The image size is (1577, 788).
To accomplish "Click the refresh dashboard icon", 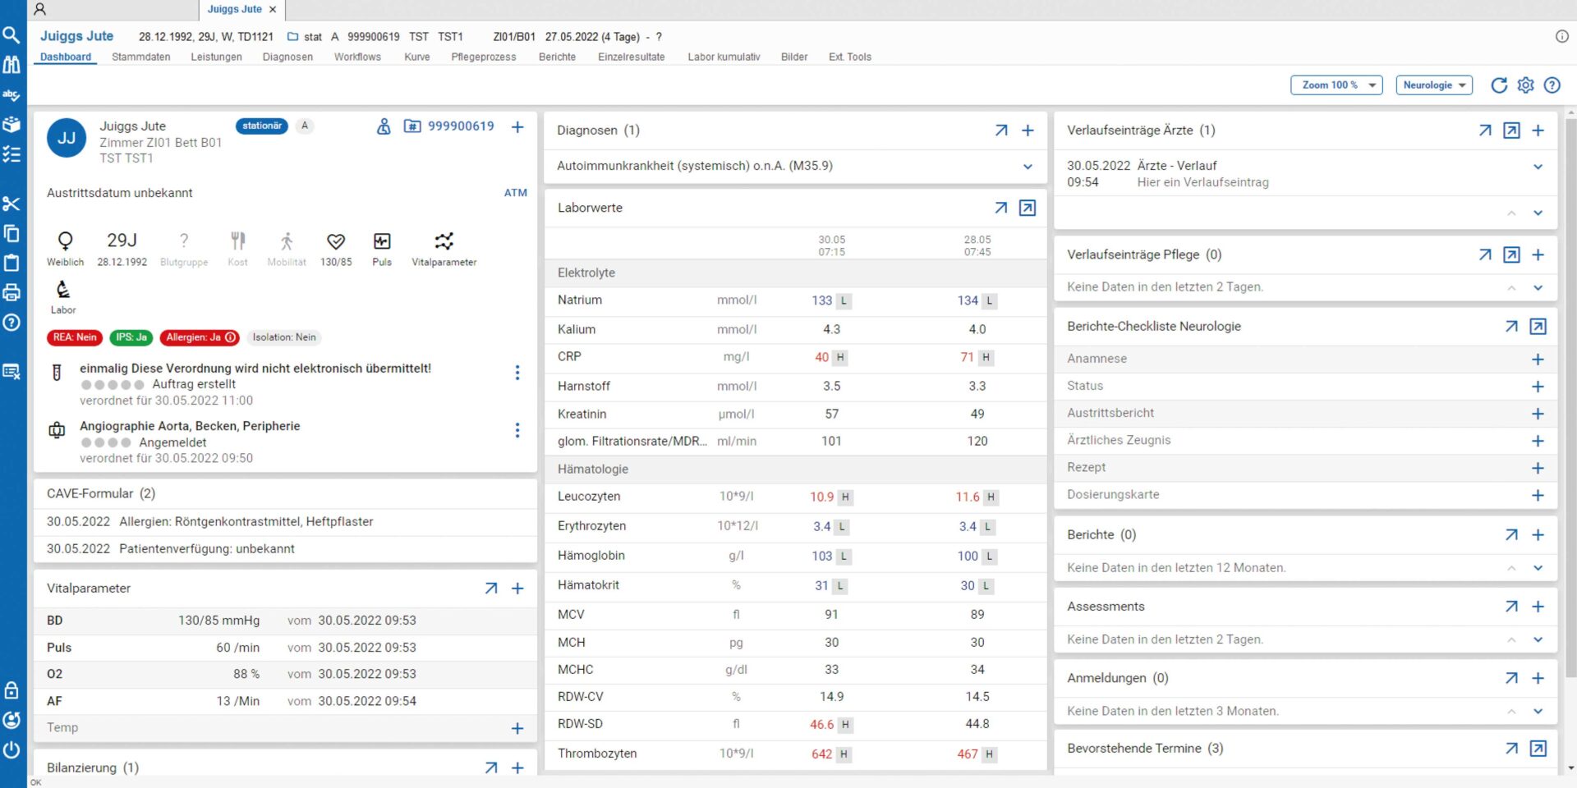I will pyautogui.click(x=1499, y=85).
